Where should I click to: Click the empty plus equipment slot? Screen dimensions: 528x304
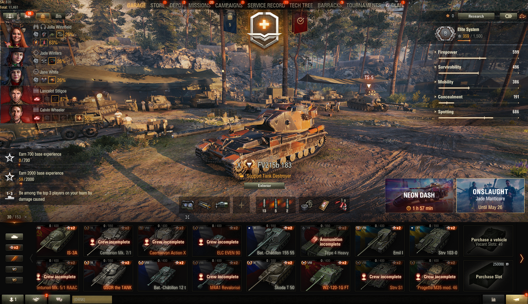(241, 205)
